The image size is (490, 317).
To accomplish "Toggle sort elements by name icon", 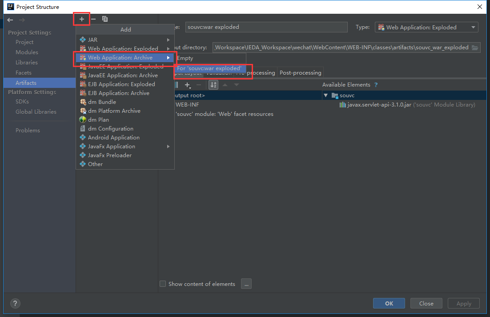I will pos(213,85).
